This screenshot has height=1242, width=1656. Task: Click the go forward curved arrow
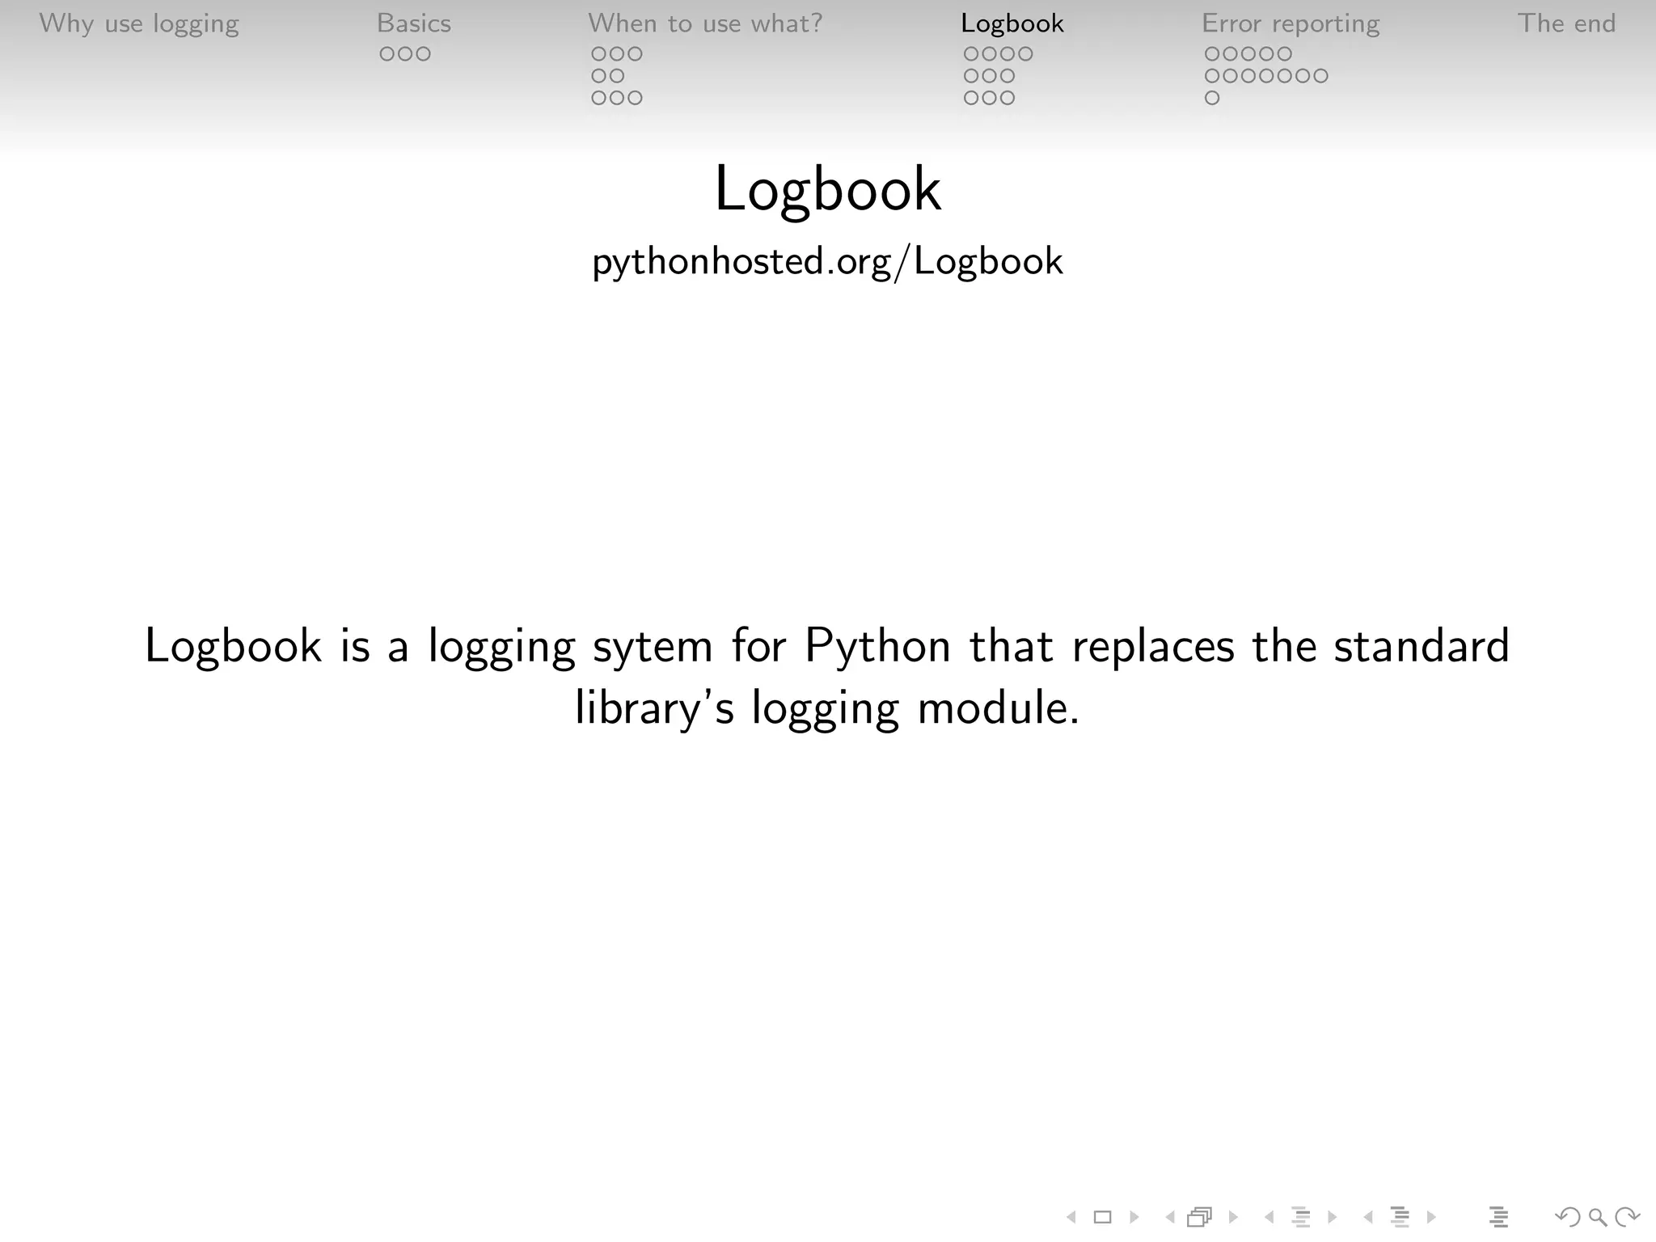click(1627, 1217)
